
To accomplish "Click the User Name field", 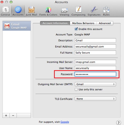I will (x=95, y=68).
